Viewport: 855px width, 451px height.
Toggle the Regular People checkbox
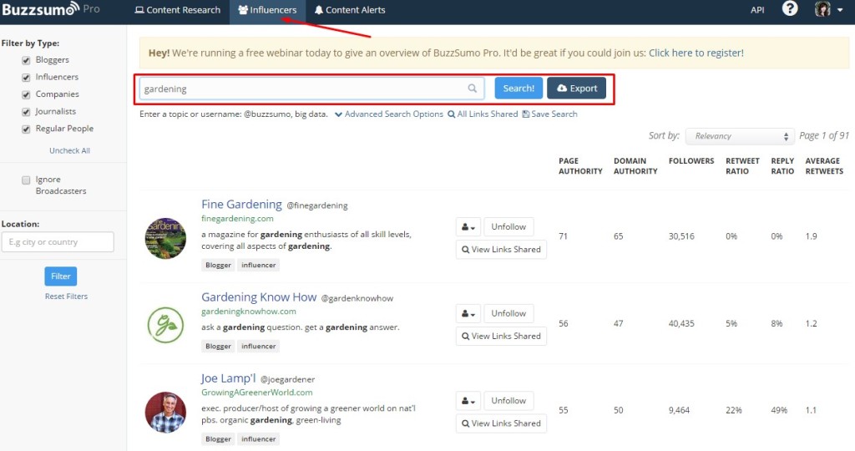click(x=26, y=129)
